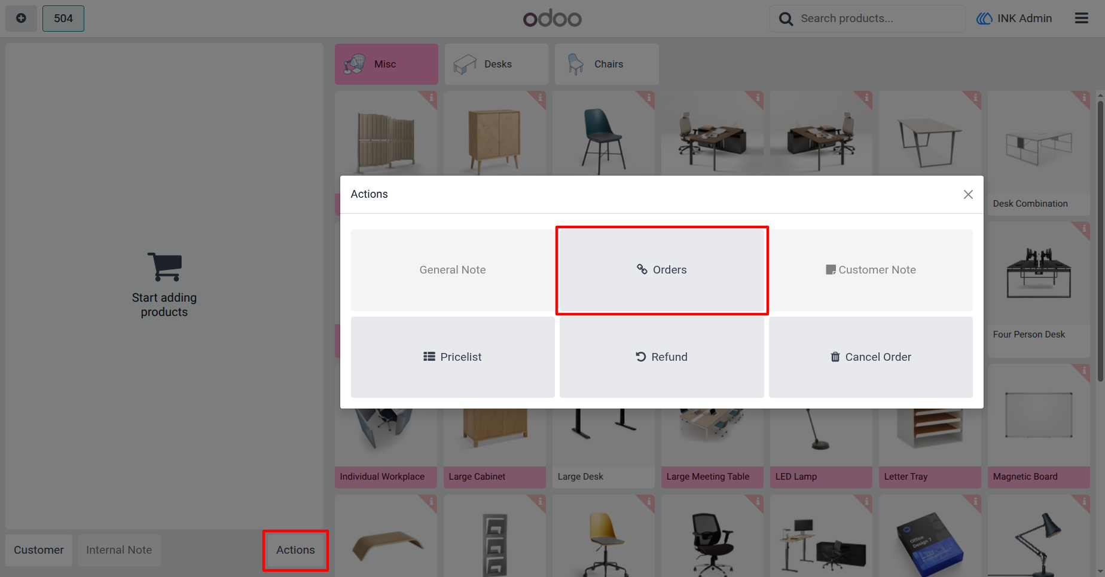Select order tab 504
The image size is (1105, 577).
point(63,19)
